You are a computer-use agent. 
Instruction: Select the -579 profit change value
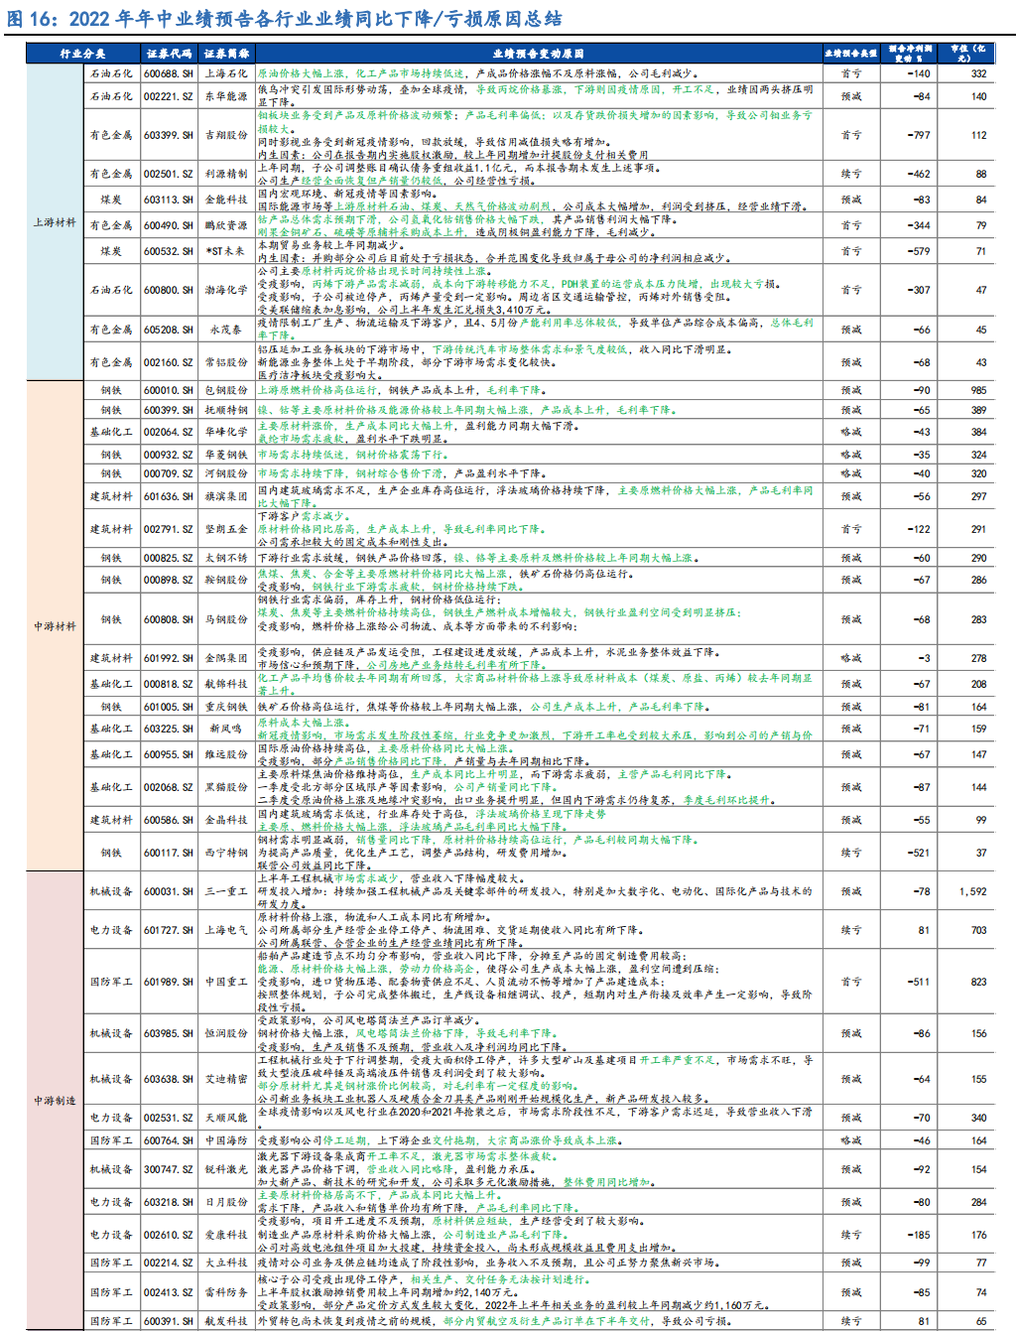[918, 251]
